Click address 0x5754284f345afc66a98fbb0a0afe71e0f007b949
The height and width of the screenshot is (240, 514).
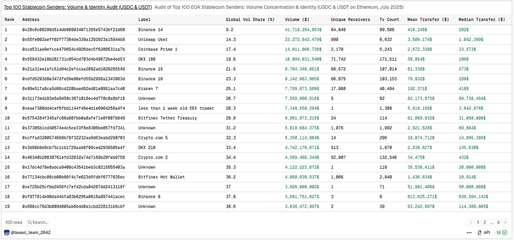[x=73, y=118]
